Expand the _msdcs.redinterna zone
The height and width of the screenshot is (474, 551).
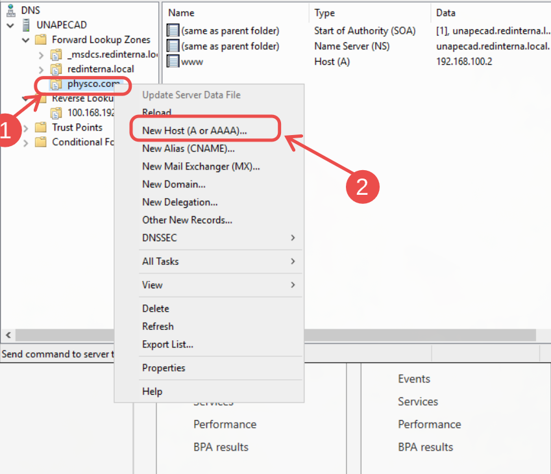click(41, 55)
